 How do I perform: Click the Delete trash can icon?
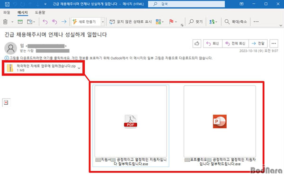5,22
